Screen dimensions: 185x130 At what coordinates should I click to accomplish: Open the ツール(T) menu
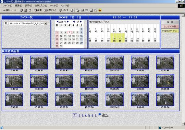click(x=54, y=5)
